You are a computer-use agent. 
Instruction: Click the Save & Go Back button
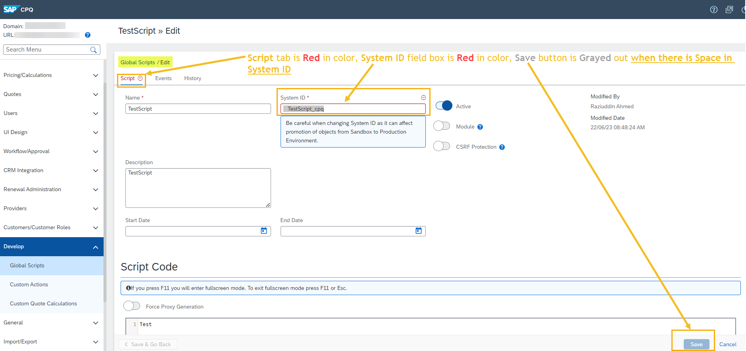pyautogui.click(x=148, y=344)
